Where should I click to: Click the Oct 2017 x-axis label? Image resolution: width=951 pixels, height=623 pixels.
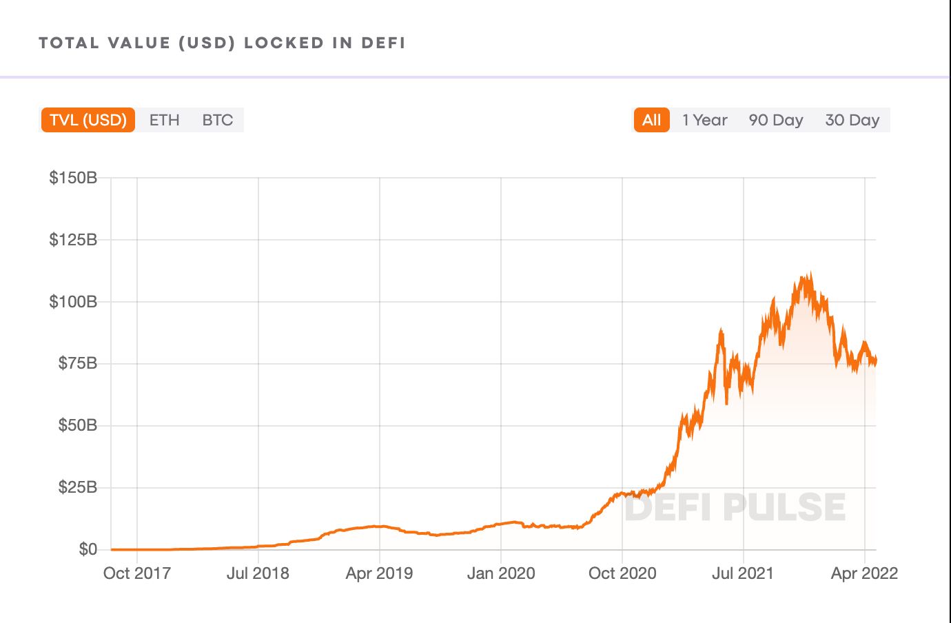137,573
